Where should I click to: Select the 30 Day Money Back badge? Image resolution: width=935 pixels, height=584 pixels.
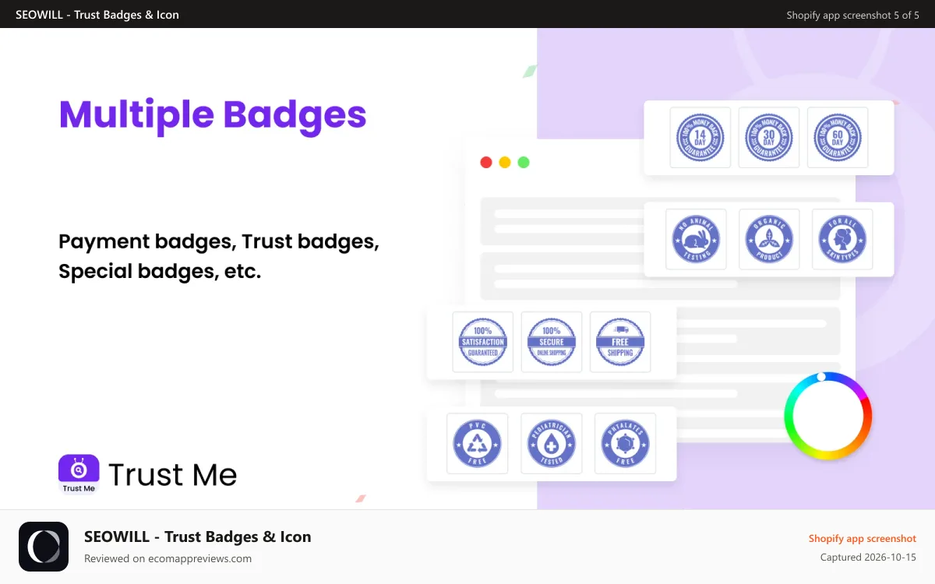click(769, 138)
